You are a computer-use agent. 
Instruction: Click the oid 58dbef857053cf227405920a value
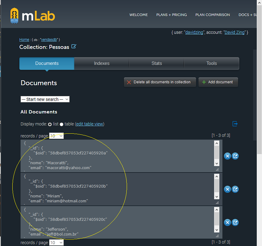click(78, 153)
